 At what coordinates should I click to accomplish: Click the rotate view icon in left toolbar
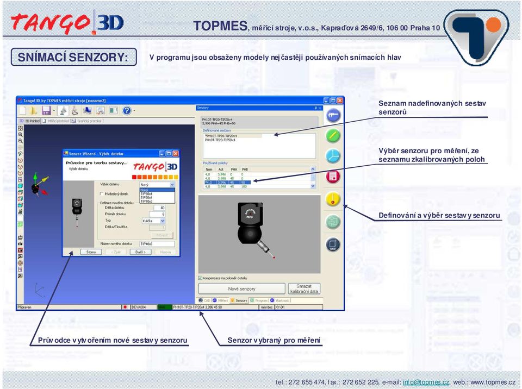point(20,154)
